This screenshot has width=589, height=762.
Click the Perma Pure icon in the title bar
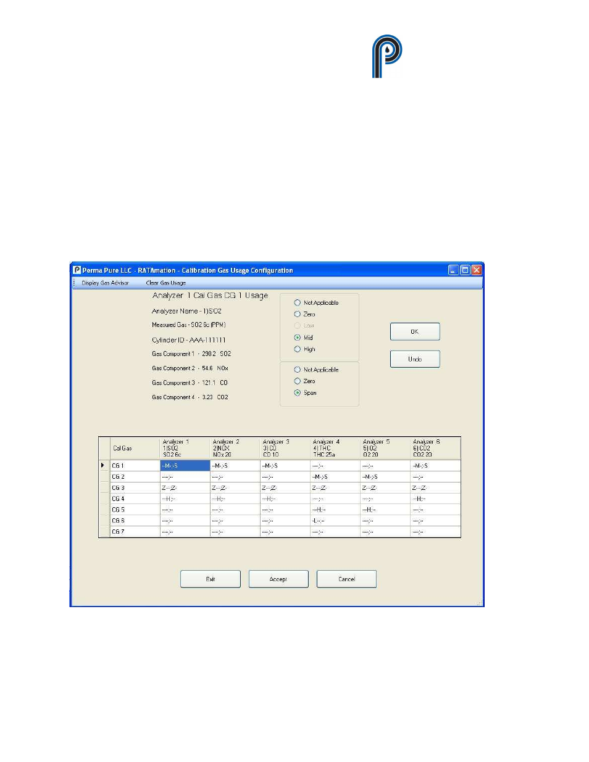[77, 270]
